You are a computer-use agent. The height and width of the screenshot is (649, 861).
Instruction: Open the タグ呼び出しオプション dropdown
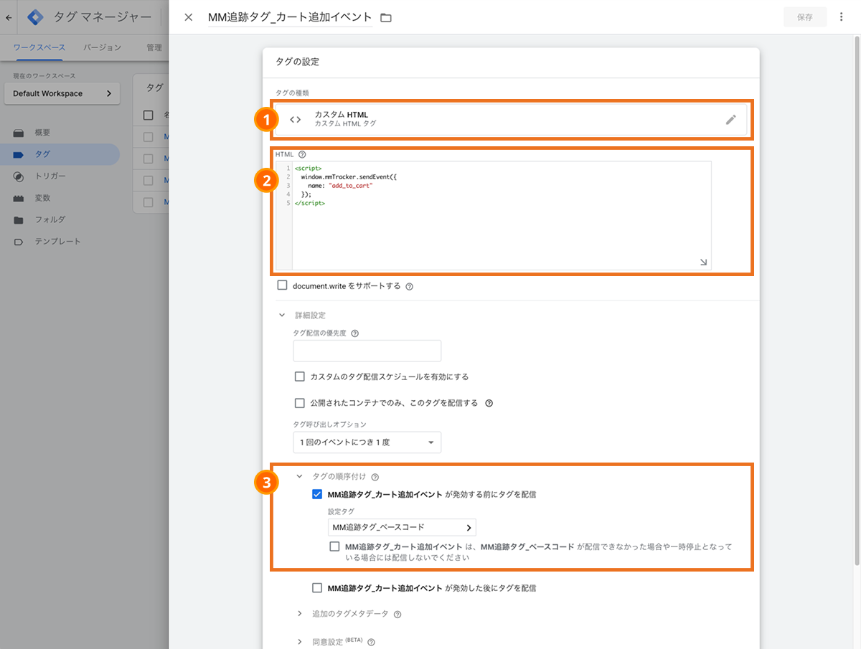[367, 442]
